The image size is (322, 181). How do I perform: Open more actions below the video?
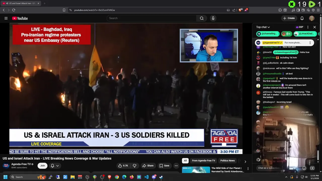click(176, 166)
